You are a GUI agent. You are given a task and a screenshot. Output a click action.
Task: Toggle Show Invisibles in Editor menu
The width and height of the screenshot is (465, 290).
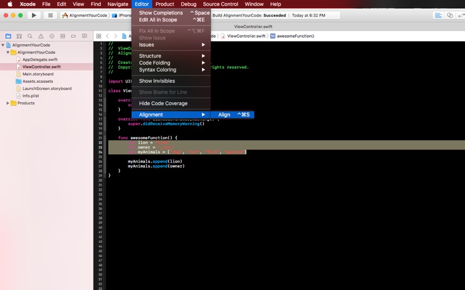(171, 81)
